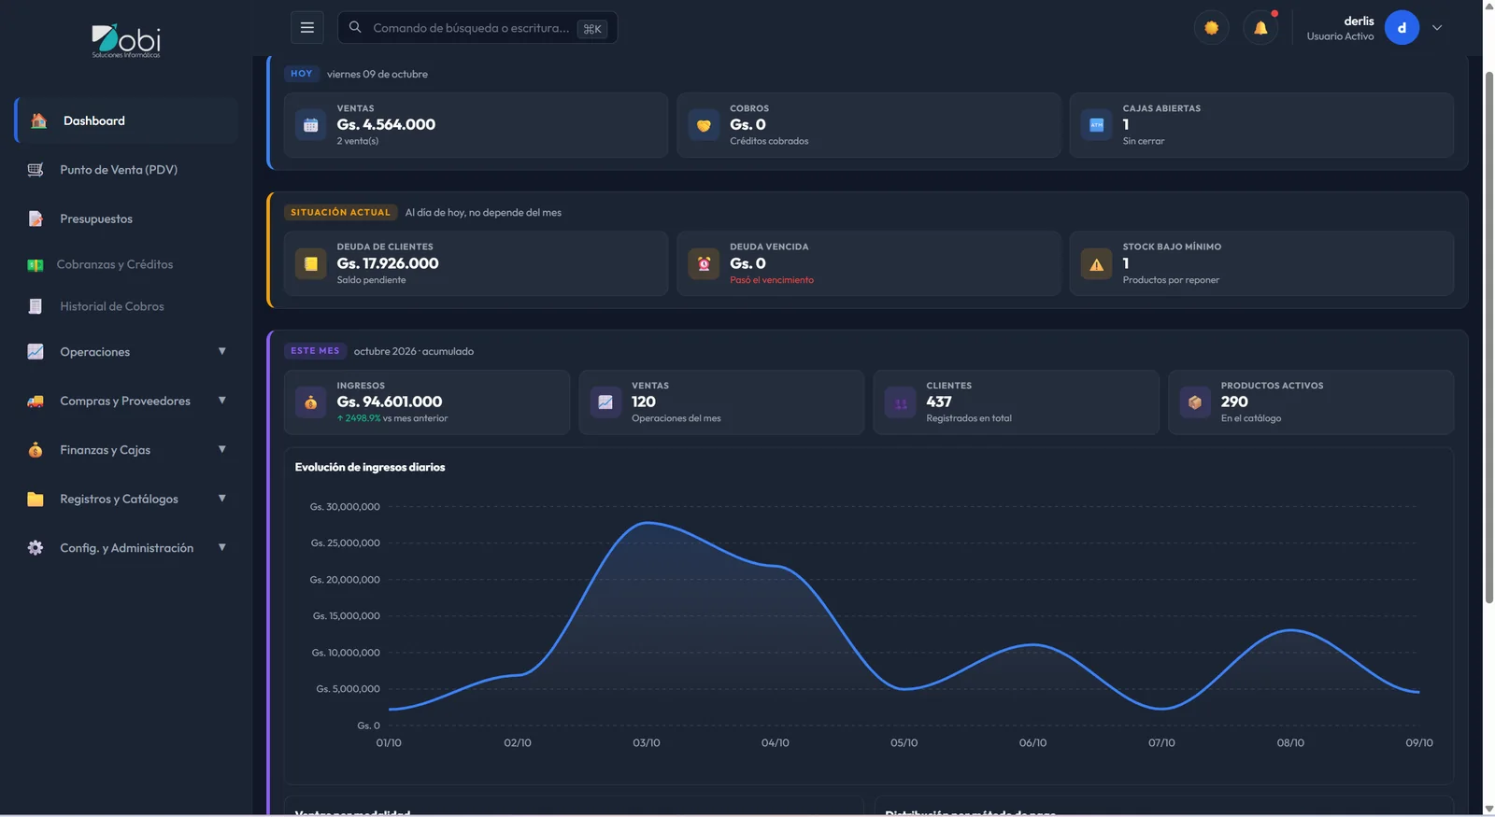Click the Cobros heart icon card
This screenshot has height=817, width=1495.
point(704,124)
